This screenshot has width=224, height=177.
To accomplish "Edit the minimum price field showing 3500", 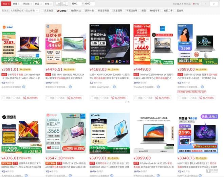I will click(76, 4).
